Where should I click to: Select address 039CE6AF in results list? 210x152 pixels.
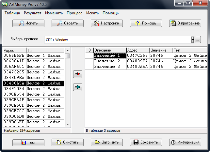pyautogui.click(x=14, y=100)
